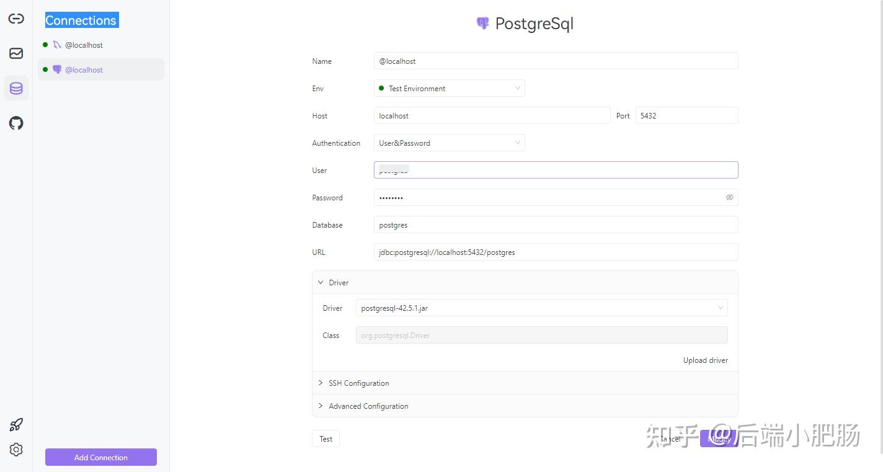This screenshot has width=883, height=472.
Task: Click the rocket icon at sidebar bottom
Action: coord(16,424)
